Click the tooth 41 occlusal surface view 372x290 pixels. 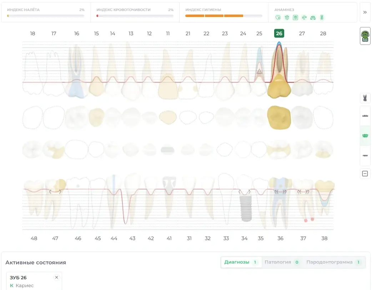pos(167,150)
